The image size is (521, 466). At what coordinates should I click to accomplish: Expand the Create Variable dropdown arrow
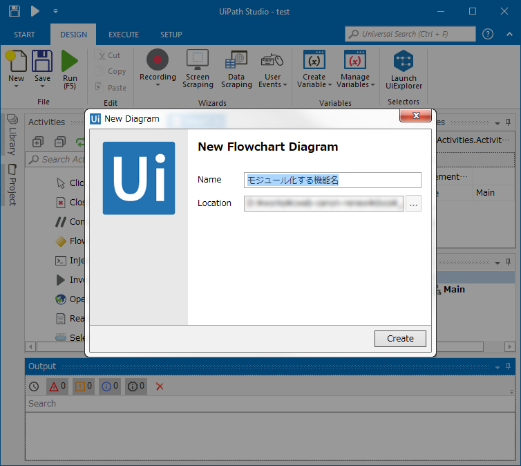pyautogui.click(x=330, y=85)
